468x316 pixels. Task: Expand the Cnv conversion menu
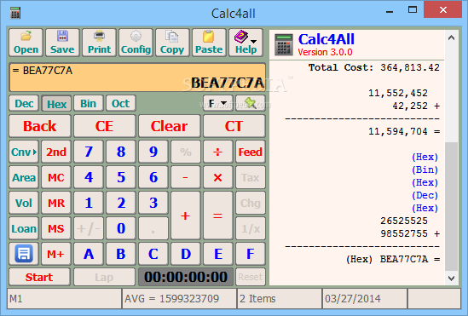[24, 152]
